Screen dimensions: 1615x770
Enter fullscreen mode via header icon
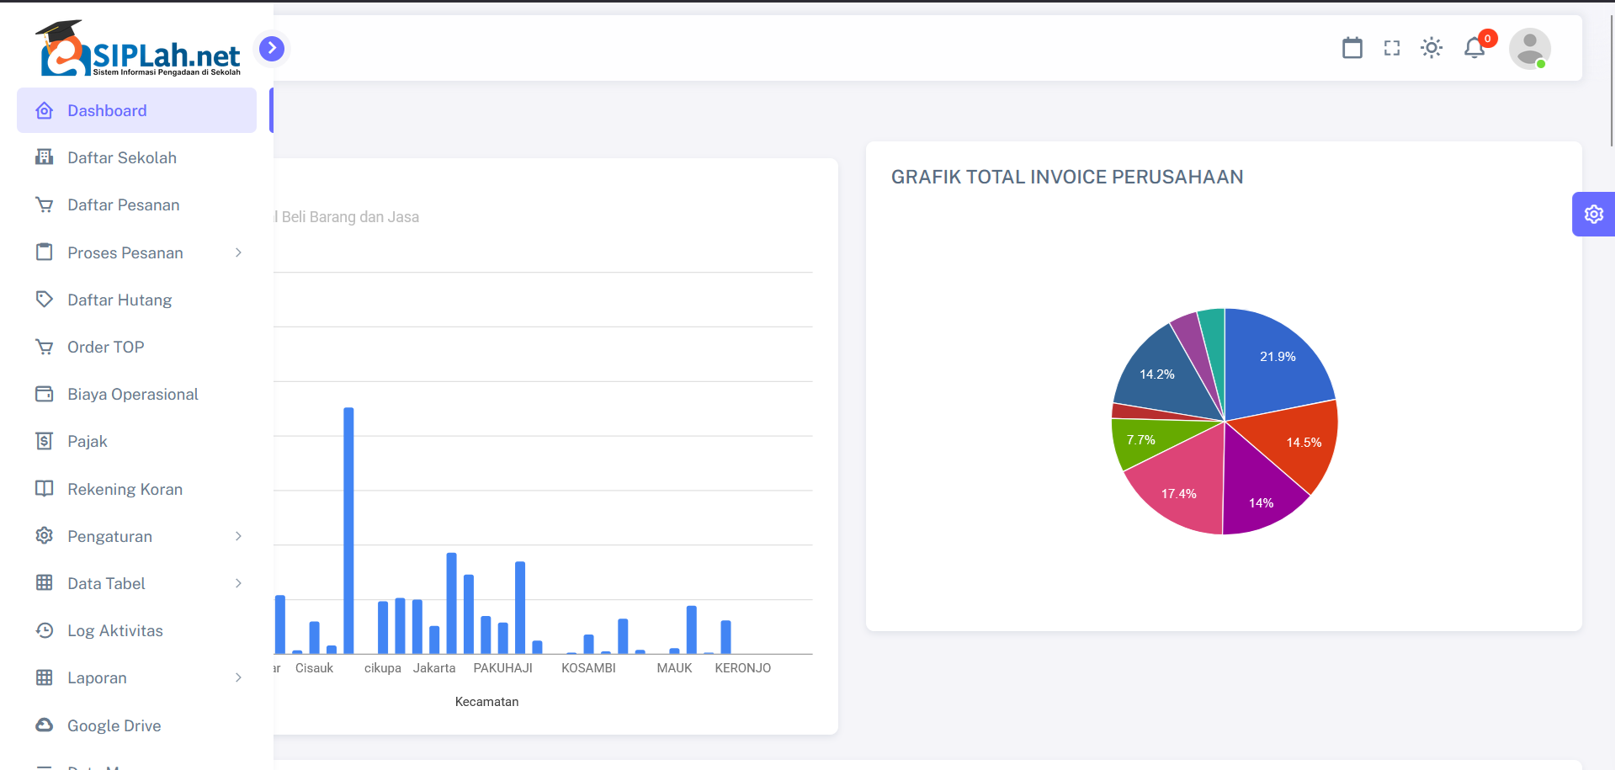click(x=1392, y=48)
